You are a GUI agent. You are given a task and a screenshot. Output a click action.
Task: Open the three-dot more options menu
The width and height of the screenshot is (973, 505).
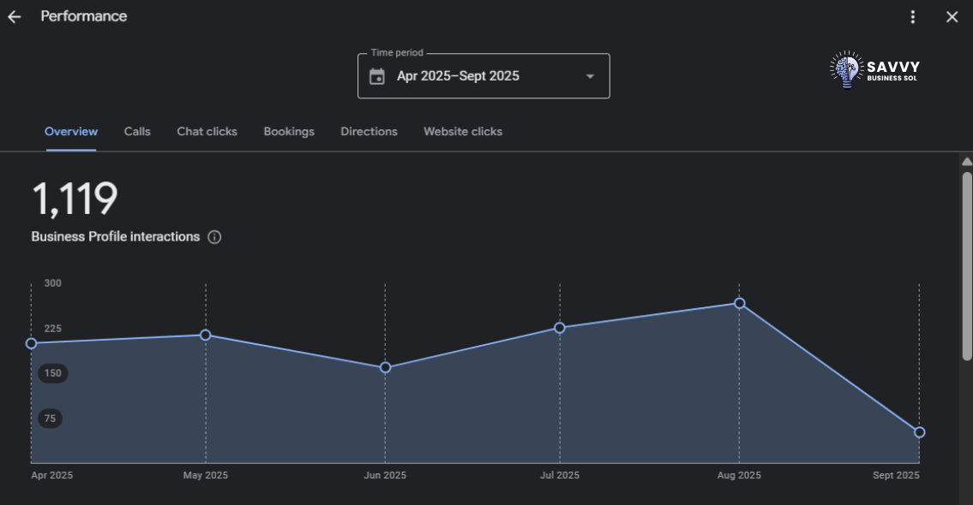coord(912,17)
